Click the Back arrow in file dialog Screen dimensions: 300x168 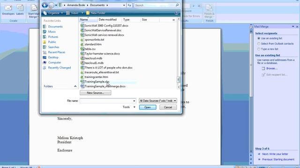45,5
